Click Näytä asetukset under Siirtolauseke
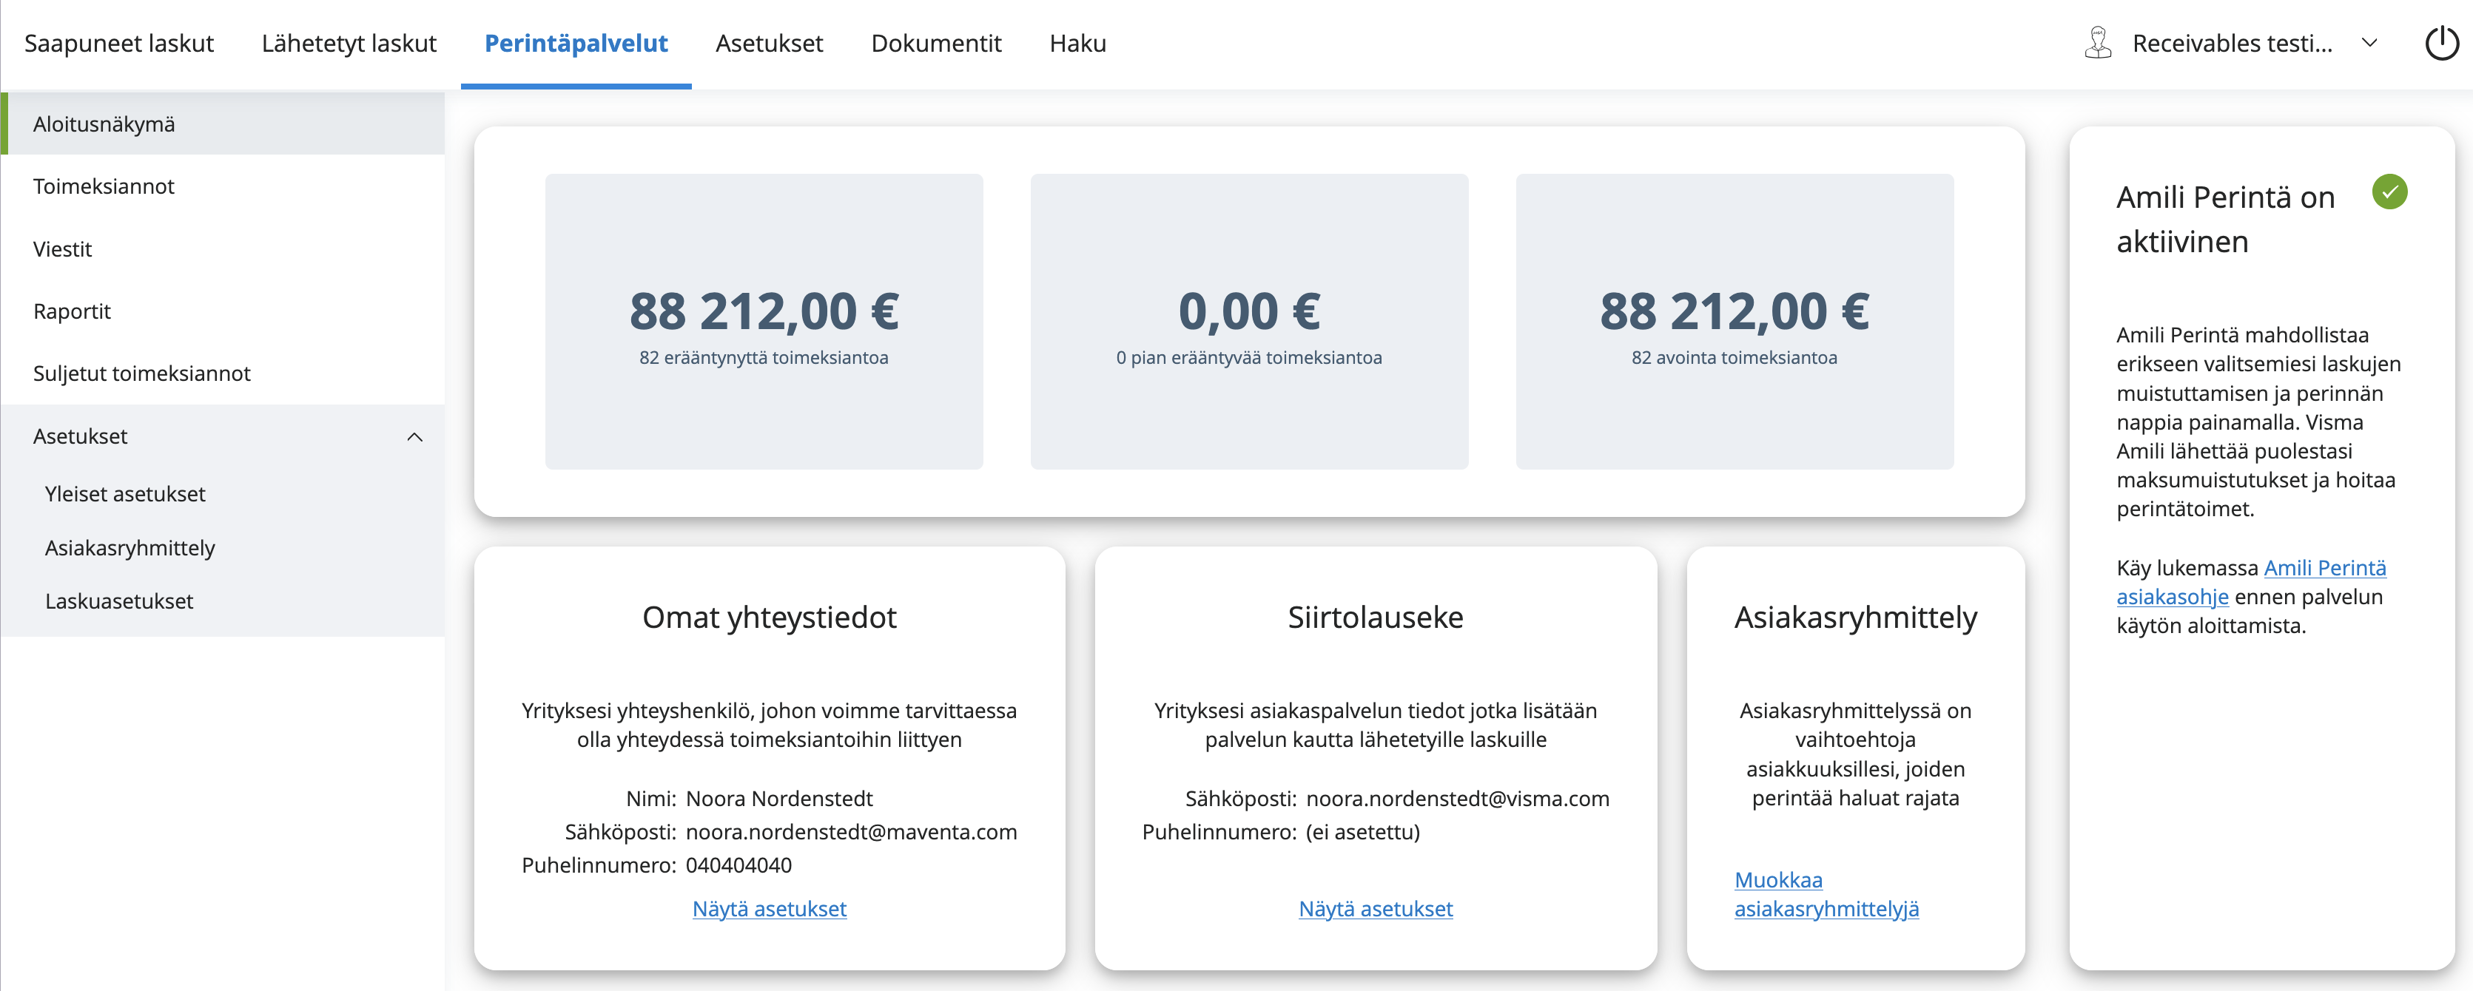The width and height of the screenshot is (2473, 991). pyautogui.click(x=1375, y=908)
